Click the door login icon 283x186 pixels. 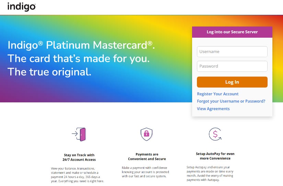(x=79, y=134)
